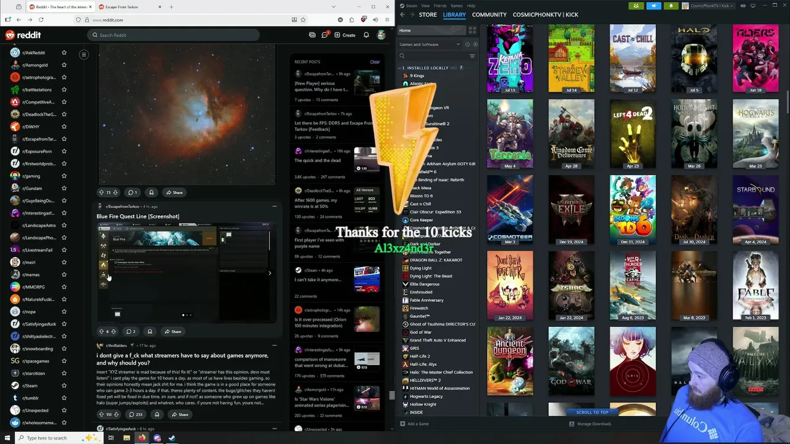Click the Reddit advertise icon
Screen dimensions: 790x444
(x=312, y=35)
